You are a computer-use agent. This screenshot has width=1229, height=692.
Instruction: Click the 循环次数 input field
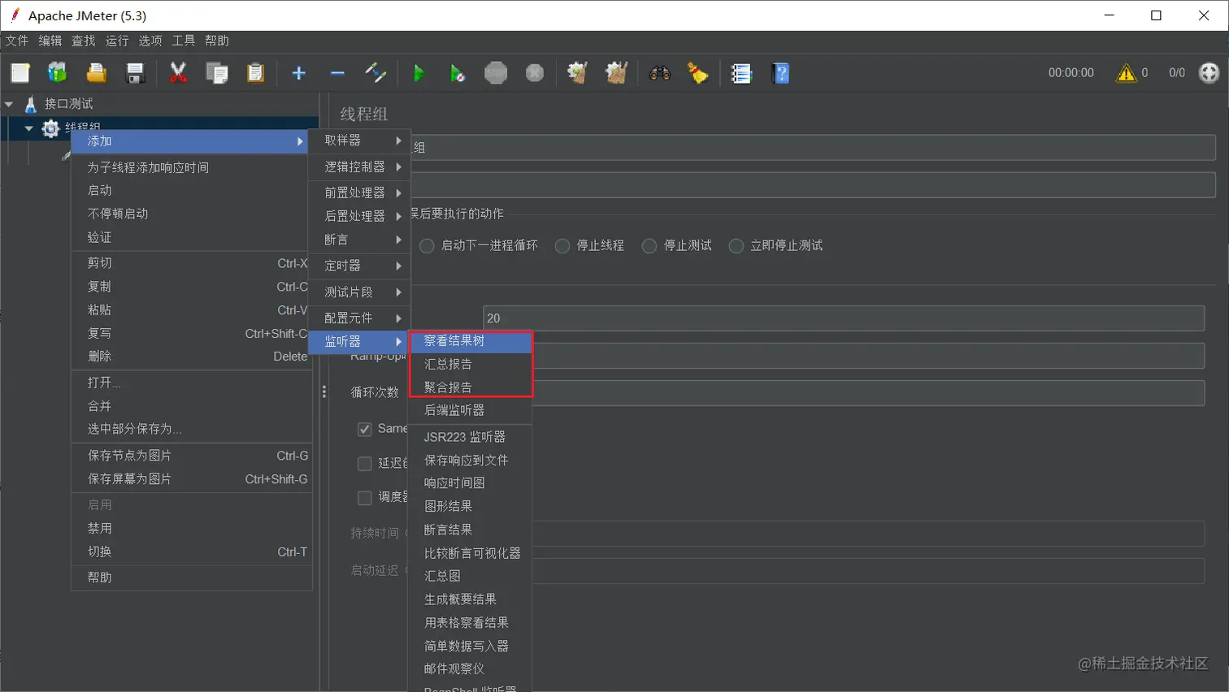(868, 392)
